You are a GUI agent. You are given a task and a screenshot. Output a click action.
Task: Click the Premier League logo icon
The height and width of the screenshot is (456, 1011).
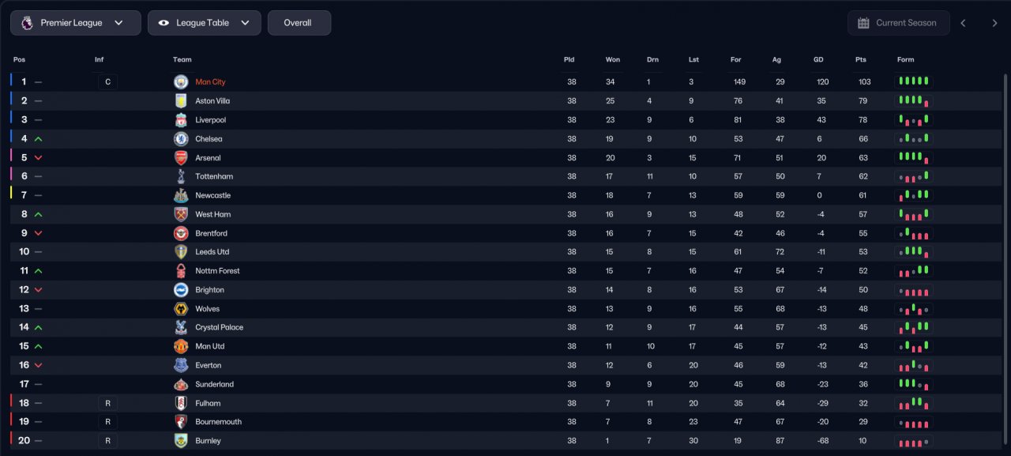27,23
